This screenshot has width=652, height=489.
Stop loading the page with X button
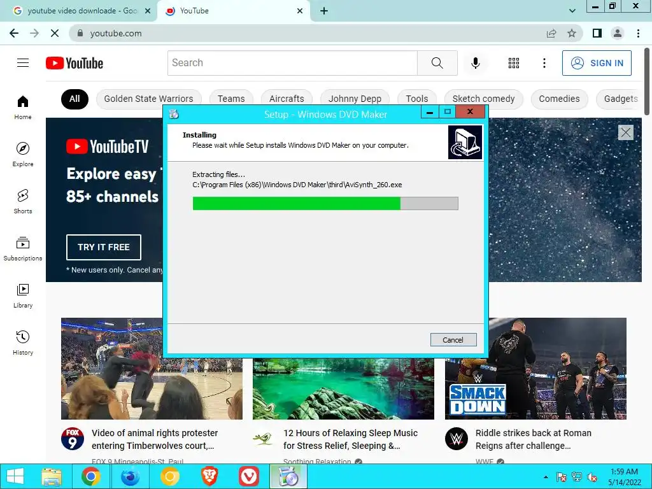pyautogui.click(x=55, y=33)
